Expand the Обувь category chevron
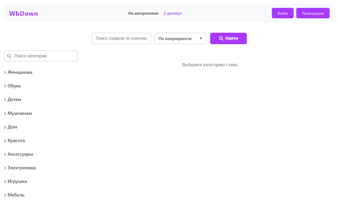The height and width of the screenshot is (202, 338). (5, 86)
